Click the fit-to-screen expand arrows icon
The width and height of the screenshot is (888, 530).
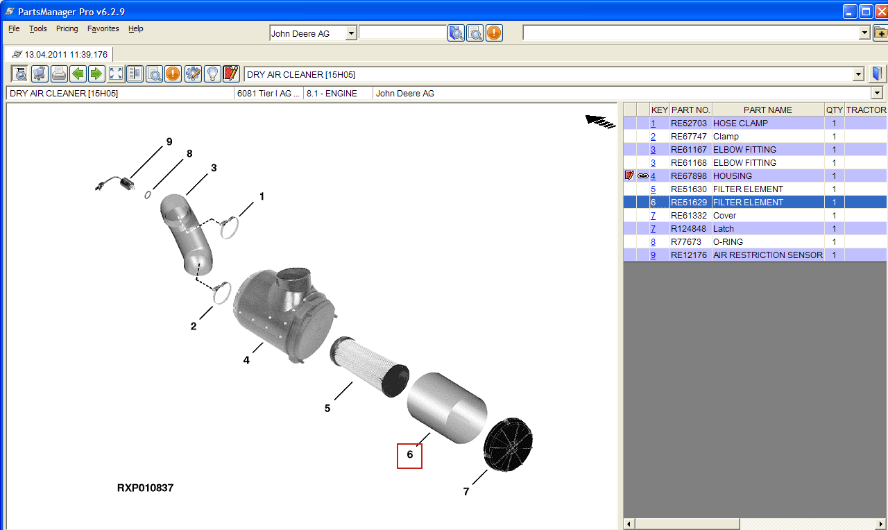(116, 74)
